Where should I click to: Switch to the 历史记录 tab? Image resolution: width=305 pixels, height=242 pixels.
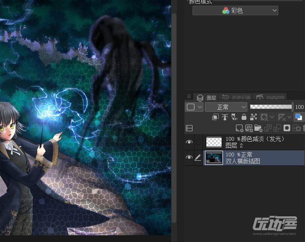236,97
